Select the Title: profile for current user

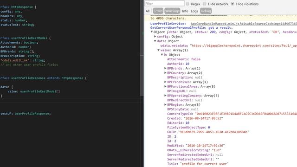pyautogui.click(x=198, y=164)
